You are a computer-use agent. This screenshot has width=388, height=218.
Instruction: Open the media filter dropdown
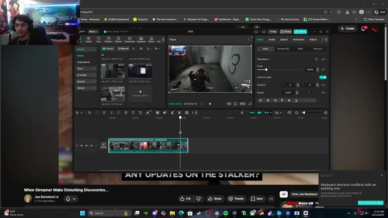pyautogui.click(x=157, y=49)
